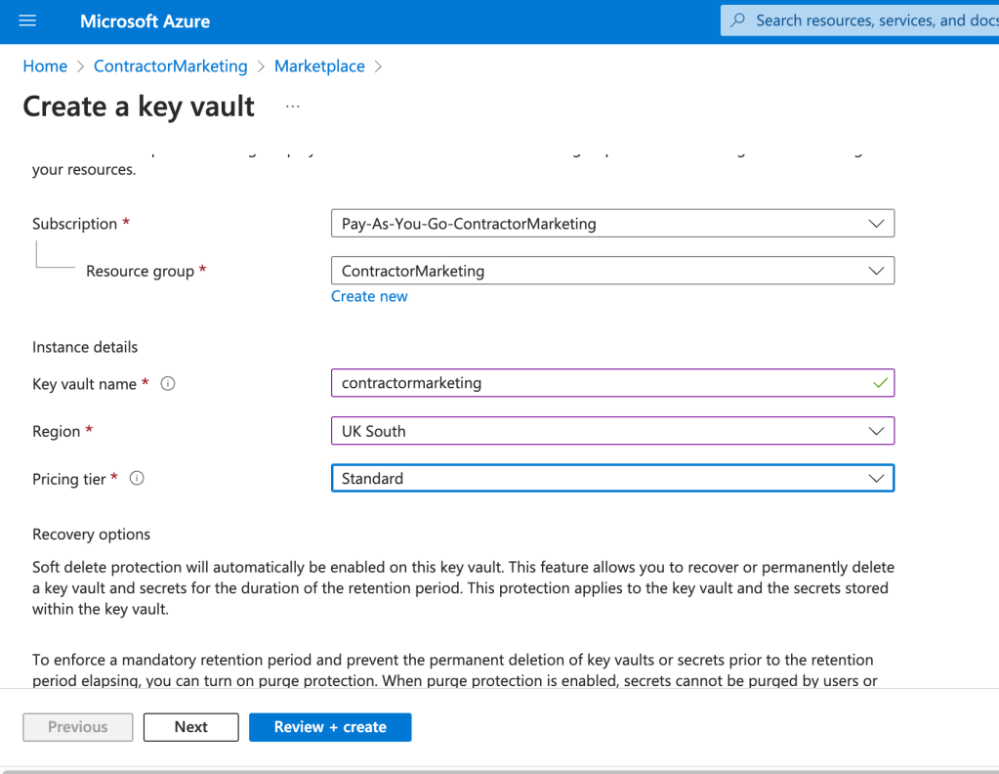This screenshot has height=774, width=999.
Task: Open the ellipsis menu beside Create a key vault
Action: 292,107
